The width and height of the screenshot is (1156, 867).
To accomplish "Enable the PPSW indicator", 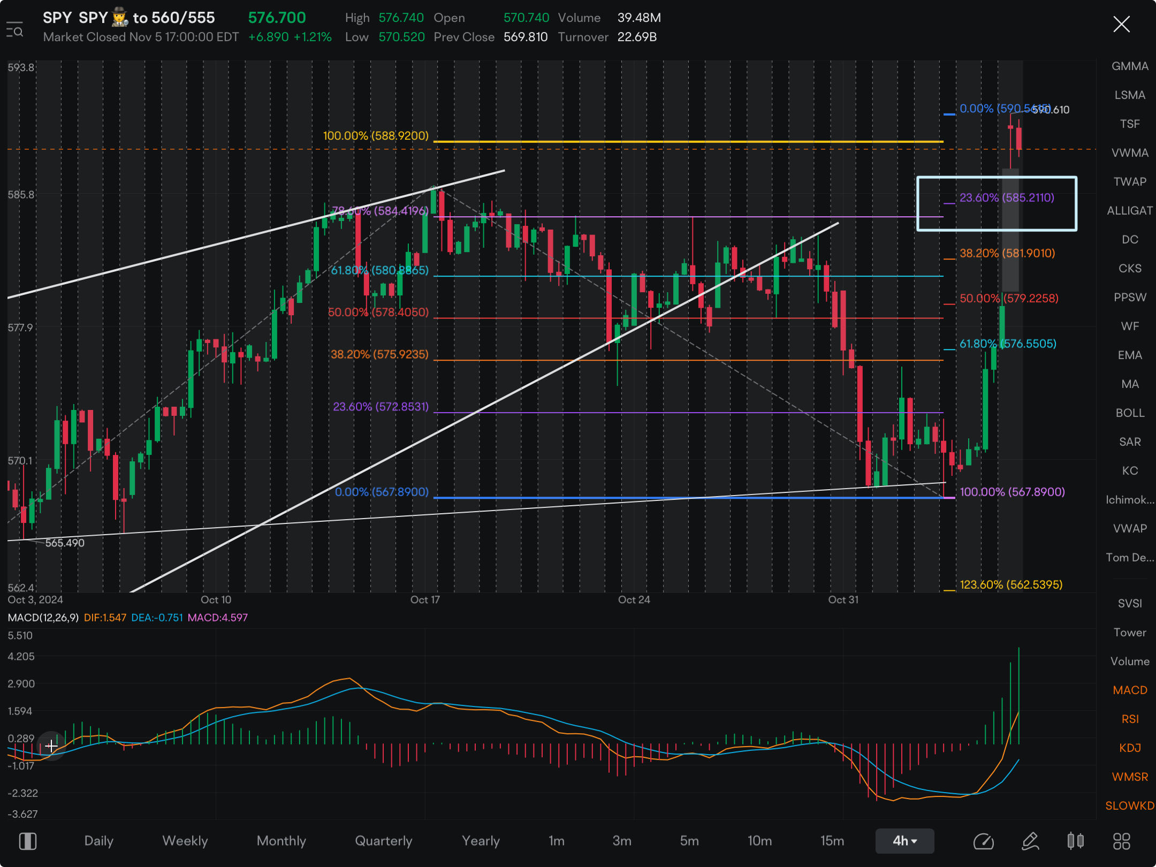I will tap(1130, 298).
